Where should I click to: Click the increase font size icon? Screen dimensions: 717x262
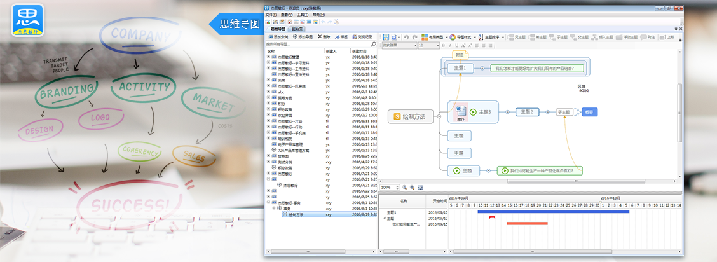[x=463, y=45]
